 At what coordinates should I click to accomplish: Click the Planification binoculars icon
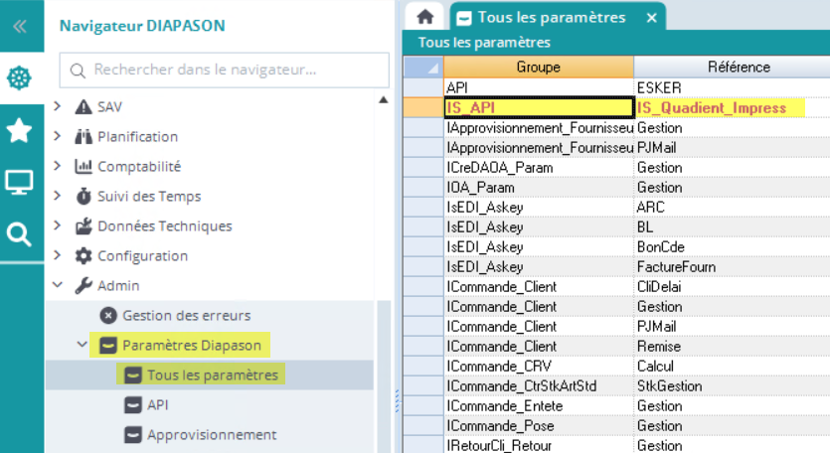click(x=83, y=136)
